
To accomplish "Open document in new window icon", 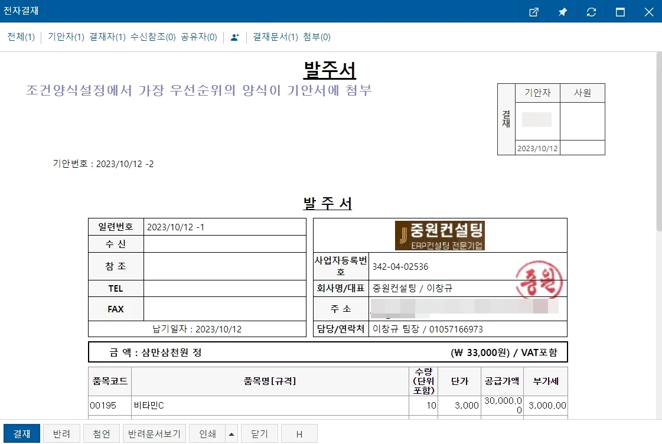I will (x=534, y=12).
